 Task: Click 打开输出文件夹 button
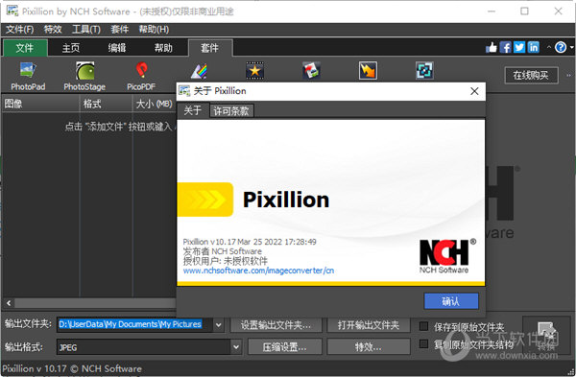(x=369, y=325)
